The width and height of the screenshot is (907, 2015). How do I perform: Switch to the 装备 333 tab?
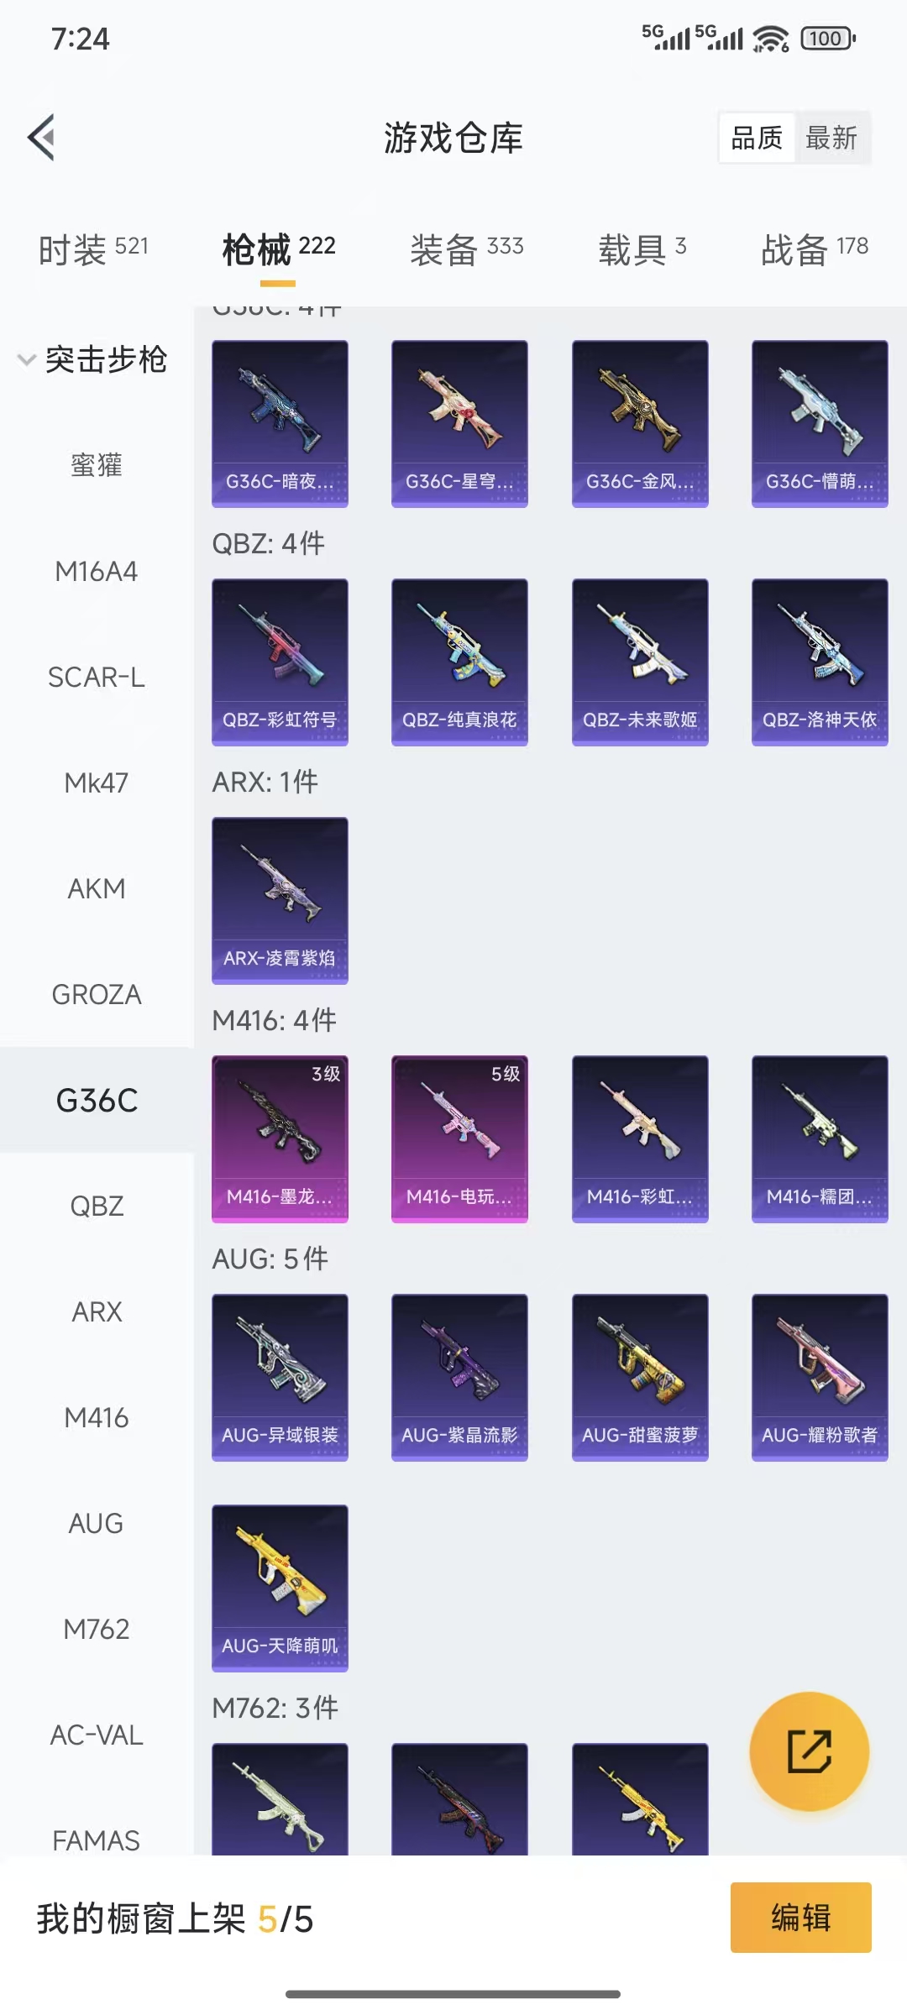point(467,249)
